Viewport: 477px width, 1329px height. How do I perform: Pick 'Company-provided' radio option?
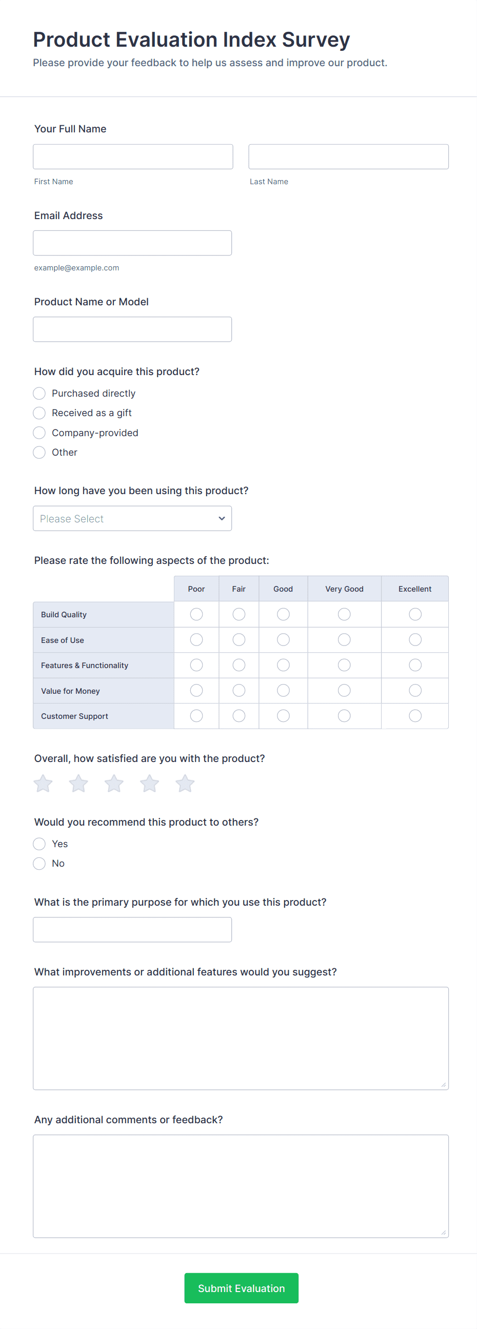coord(39,433)
